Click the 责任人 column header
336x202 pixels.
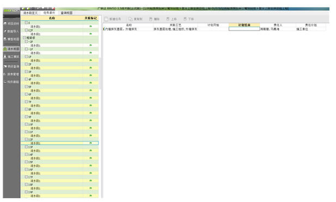coord(278,25)
